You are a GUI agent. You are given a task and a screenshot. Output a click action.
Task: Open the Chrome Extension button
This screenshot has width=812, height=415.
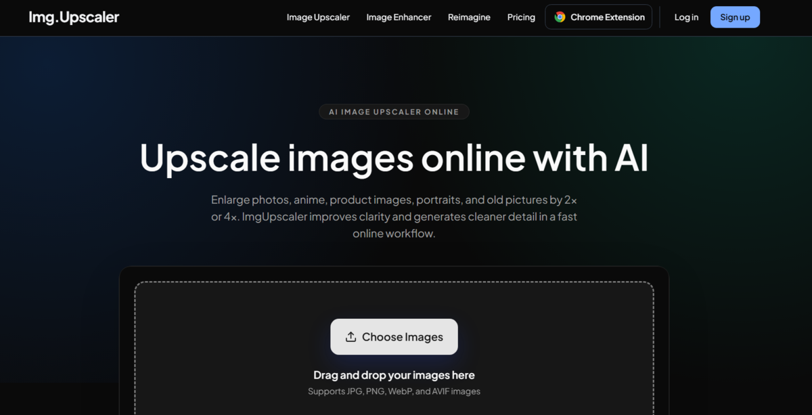click(x=599, y=17)
